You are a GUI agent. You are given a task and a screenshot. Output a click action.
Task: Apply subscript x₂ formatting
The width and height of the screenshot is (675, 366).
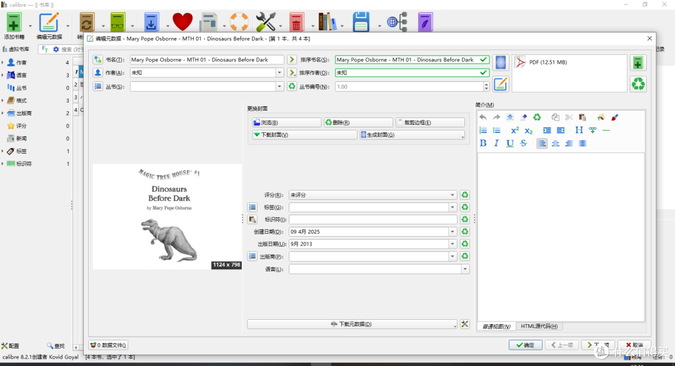point(529,131)
